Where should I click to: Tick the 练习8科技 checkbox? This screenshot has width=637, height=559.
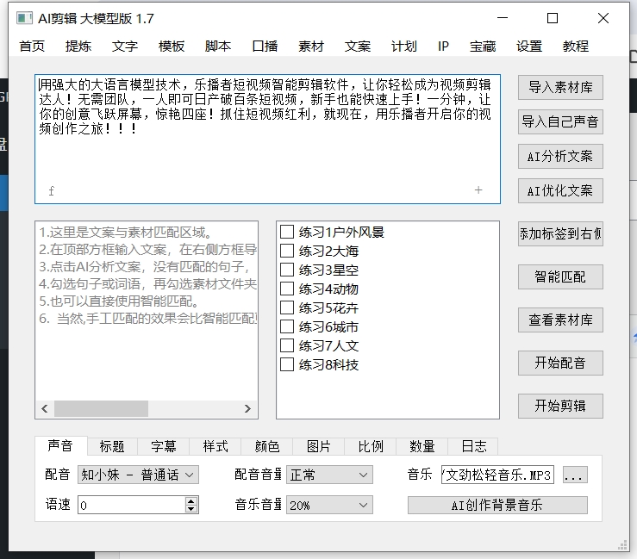click(287, 364)
